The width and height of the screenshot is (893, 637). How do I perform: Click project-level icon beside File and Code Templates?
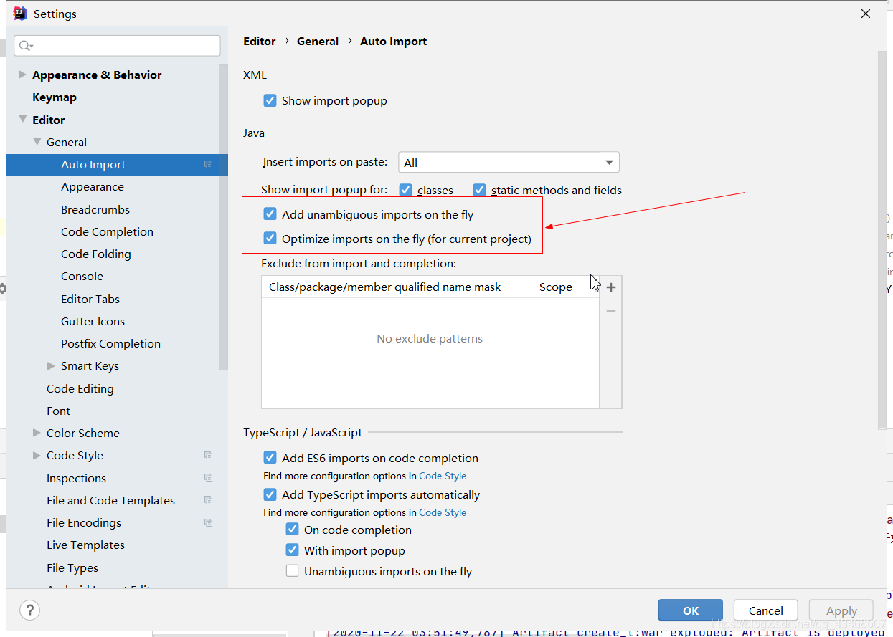point(208,500)
